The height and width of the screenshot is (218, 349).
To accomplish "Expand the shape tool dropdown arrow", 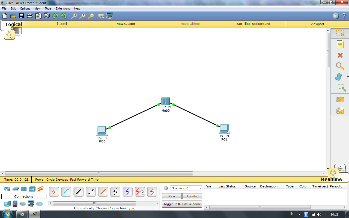I will click(347, 77).
